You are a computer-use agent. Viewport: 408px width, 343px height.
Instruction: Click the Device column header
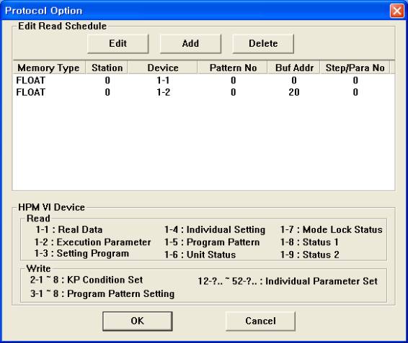pos(163,68)
